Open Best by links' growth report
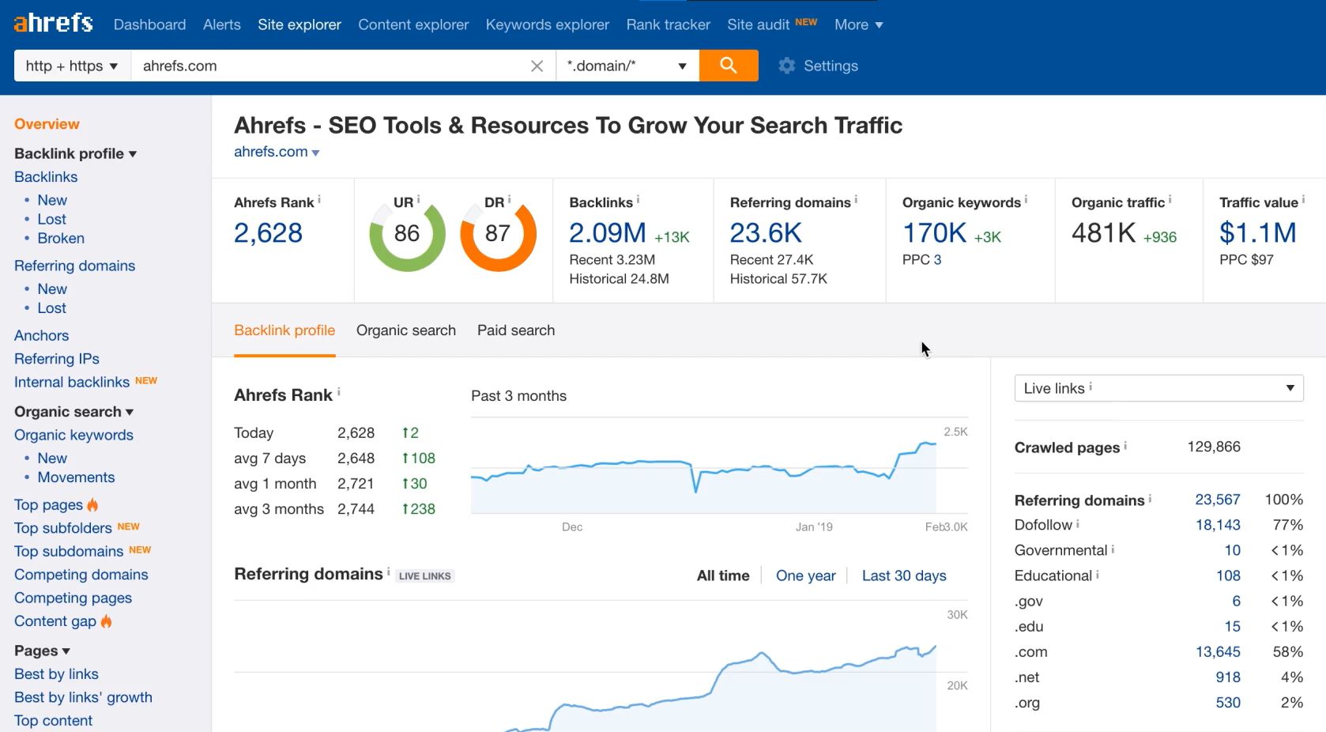 click(83, 697)
